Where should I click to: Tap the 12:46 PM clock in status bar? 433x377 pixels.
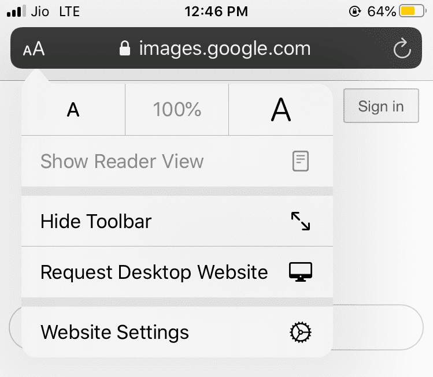(216, 11)
